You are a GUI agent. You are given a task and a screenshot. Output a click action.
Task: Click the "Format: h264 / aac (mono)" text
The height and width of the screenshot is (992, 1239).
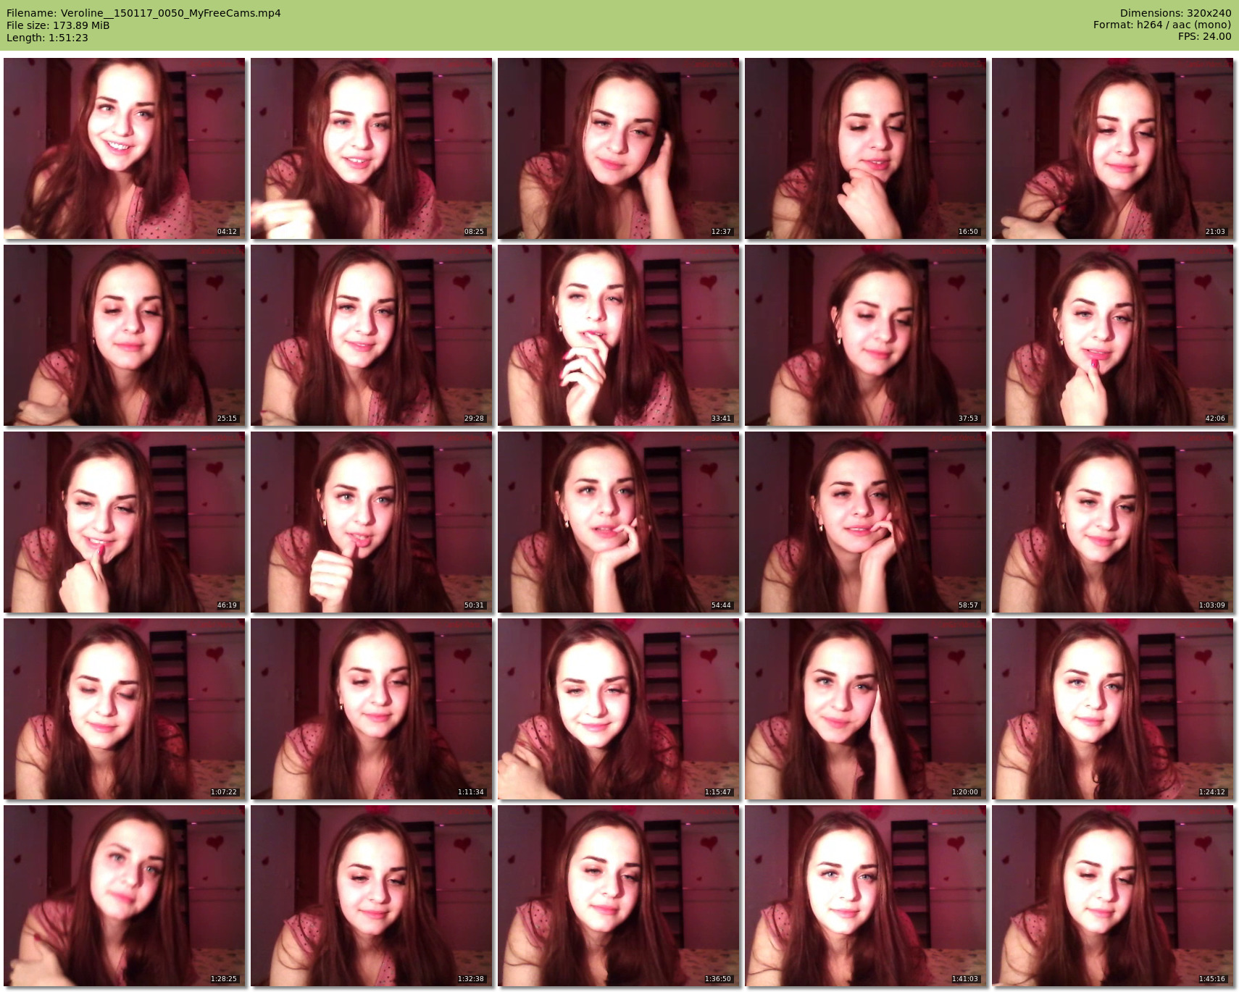point(1162,25)
